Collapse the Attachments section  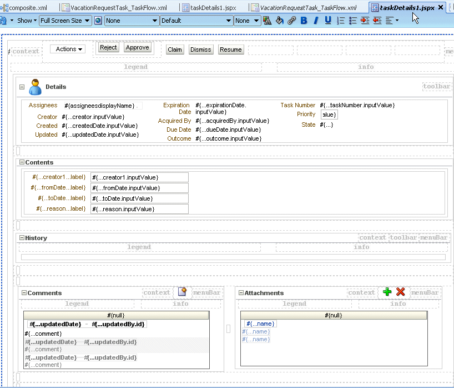tap(241, 293)
